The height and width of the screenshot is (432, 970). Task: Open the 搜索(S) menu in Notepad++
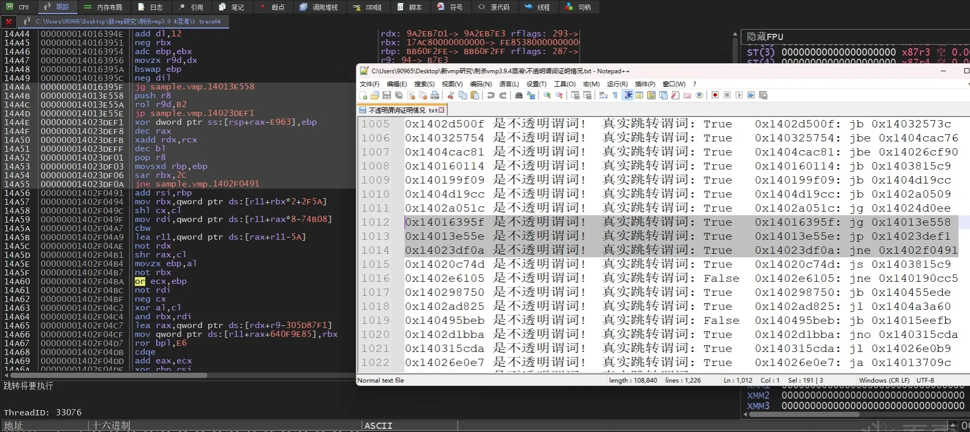pos(424,84)
